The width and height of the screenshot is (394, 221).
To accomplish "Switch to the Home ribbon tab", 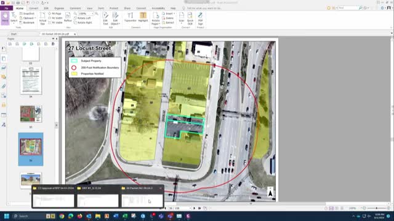I will coord(20,8).
